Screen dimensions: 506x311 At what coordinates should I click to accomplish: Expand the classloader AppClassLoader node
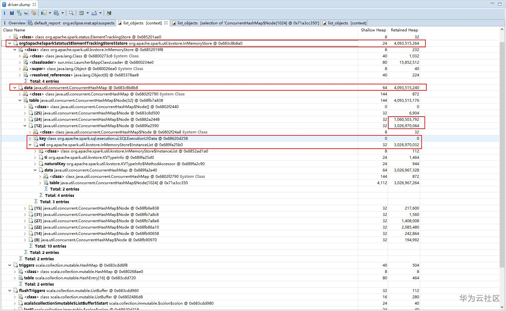[20, 62]
